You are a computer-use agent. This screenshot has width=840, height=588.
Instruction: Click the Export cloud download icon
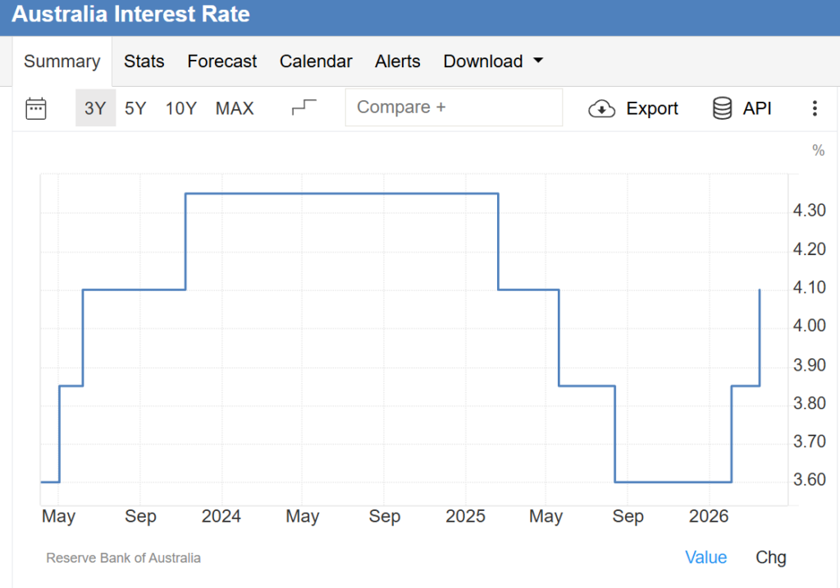(602, 108)
